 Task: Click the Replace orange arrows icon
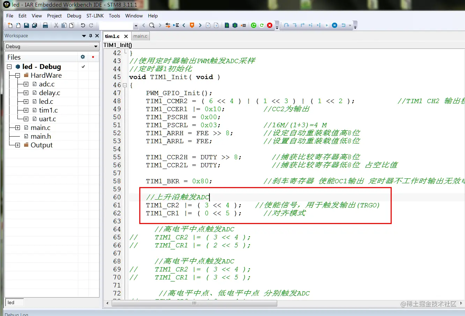click(168, 25)
